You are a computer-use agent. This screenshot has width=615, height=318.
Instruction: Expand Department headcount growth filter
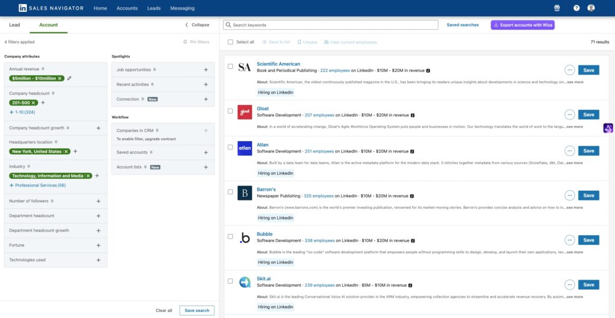98,230
